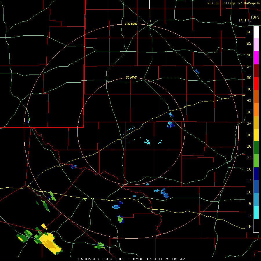Select the medium blue legend swatch
Image resolution: width=261 pixels, height=261 pixels.
click(256, 186)
